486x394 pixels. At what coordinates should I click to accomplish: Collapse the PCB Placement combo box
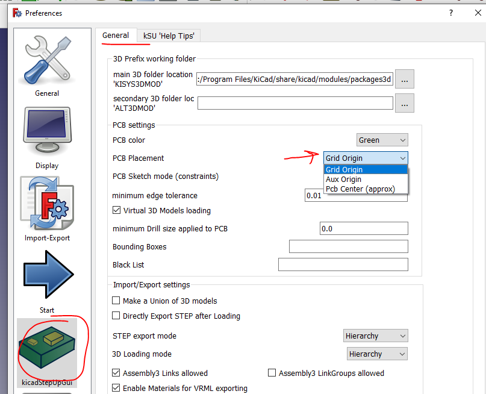point(366,158)
